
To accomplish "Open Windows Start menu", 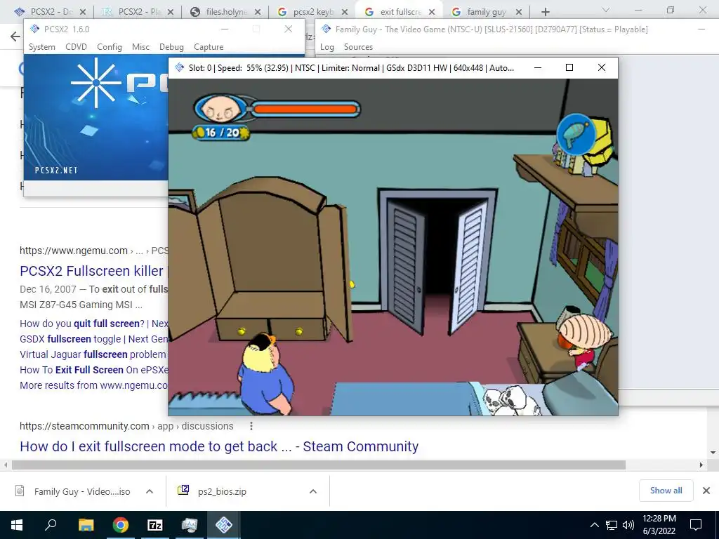I will click(x=17, y=525).
